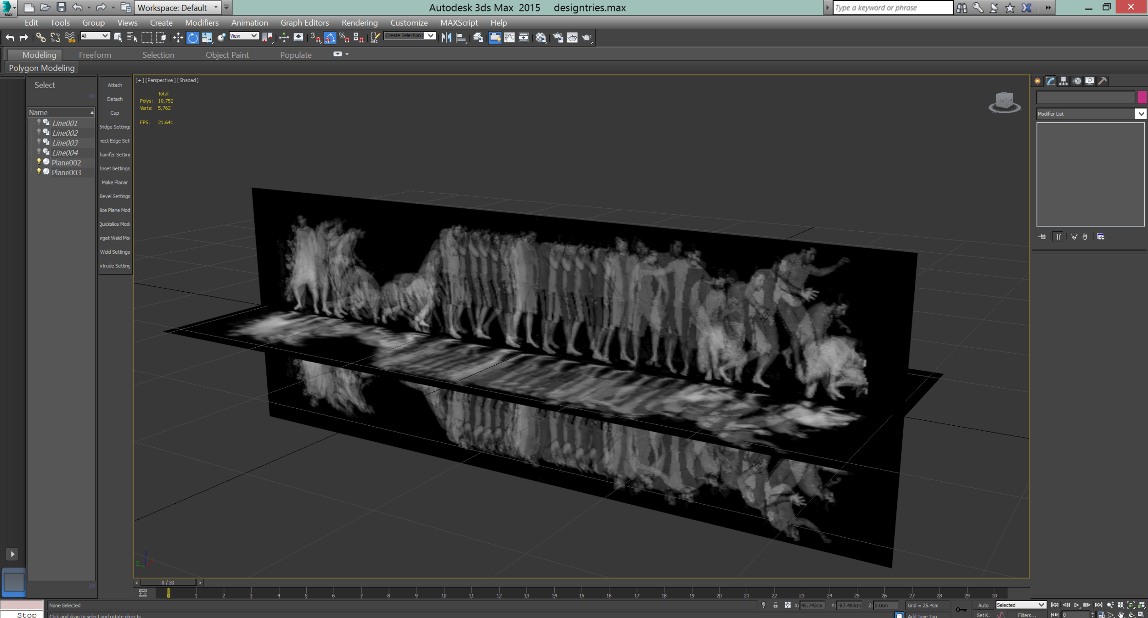This screenshot has width=1148, height=618.
Task: Open the selection filter All dropdown
Action: click(95, 36)
